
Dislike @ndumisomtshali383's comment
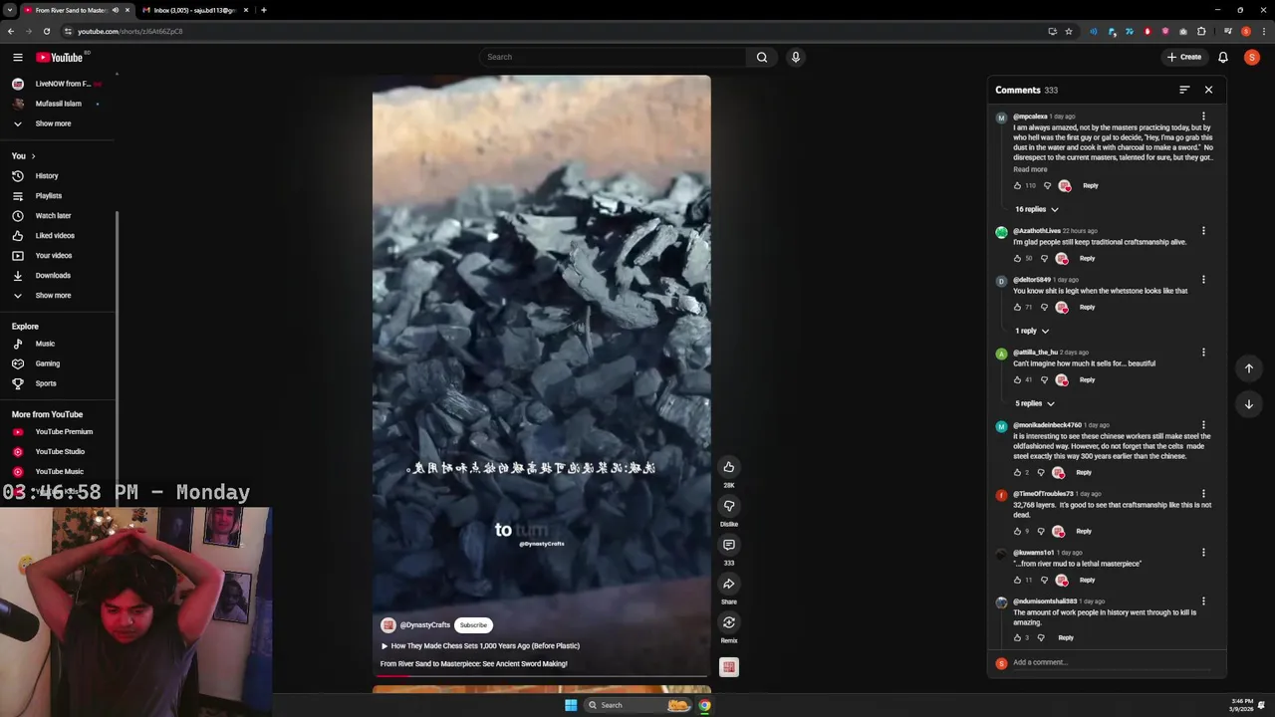[x=1040, y=638]
